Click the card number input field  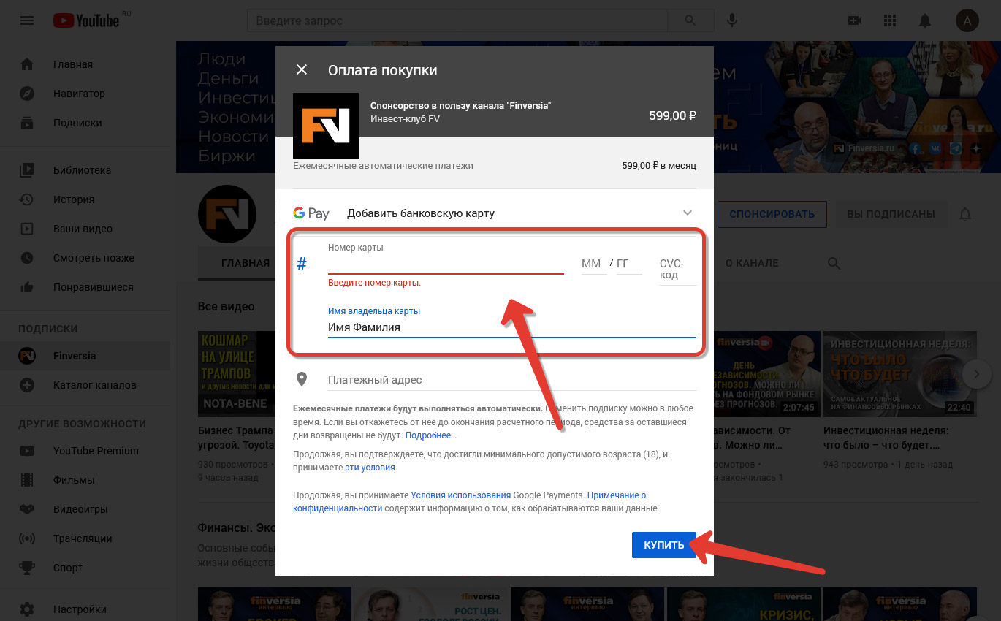coord(446,264)
